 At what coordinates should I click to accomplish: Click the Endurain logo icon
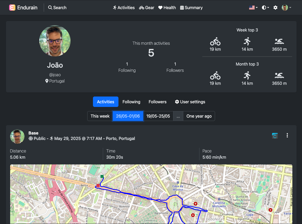pos(12,8)
